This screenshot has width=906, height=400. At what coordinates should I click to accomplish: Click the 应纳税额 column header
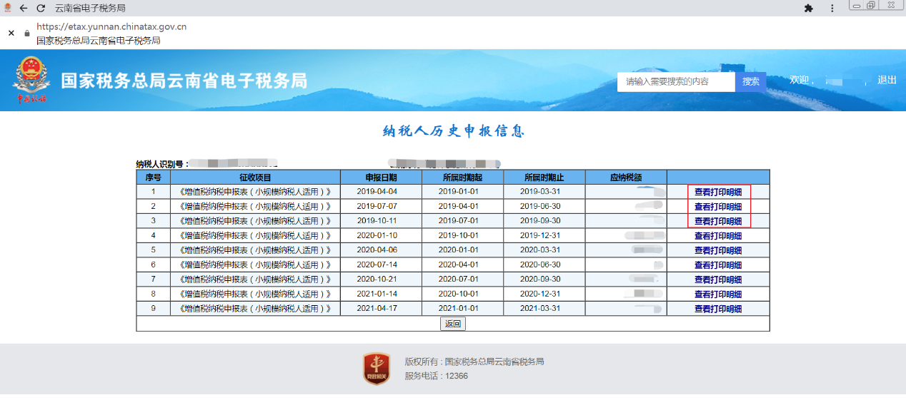point(626,177)
